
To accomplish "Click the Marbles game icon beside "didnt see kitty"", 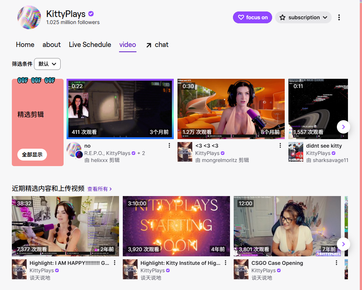I will pos(296,152).
